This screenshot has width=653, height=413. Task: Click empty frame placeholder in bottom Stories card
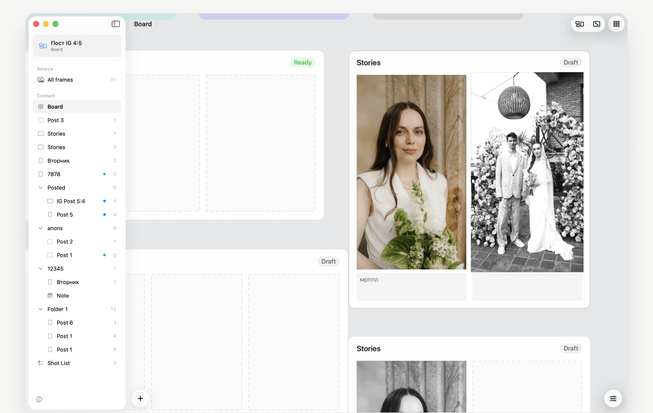tap(527, 386)
